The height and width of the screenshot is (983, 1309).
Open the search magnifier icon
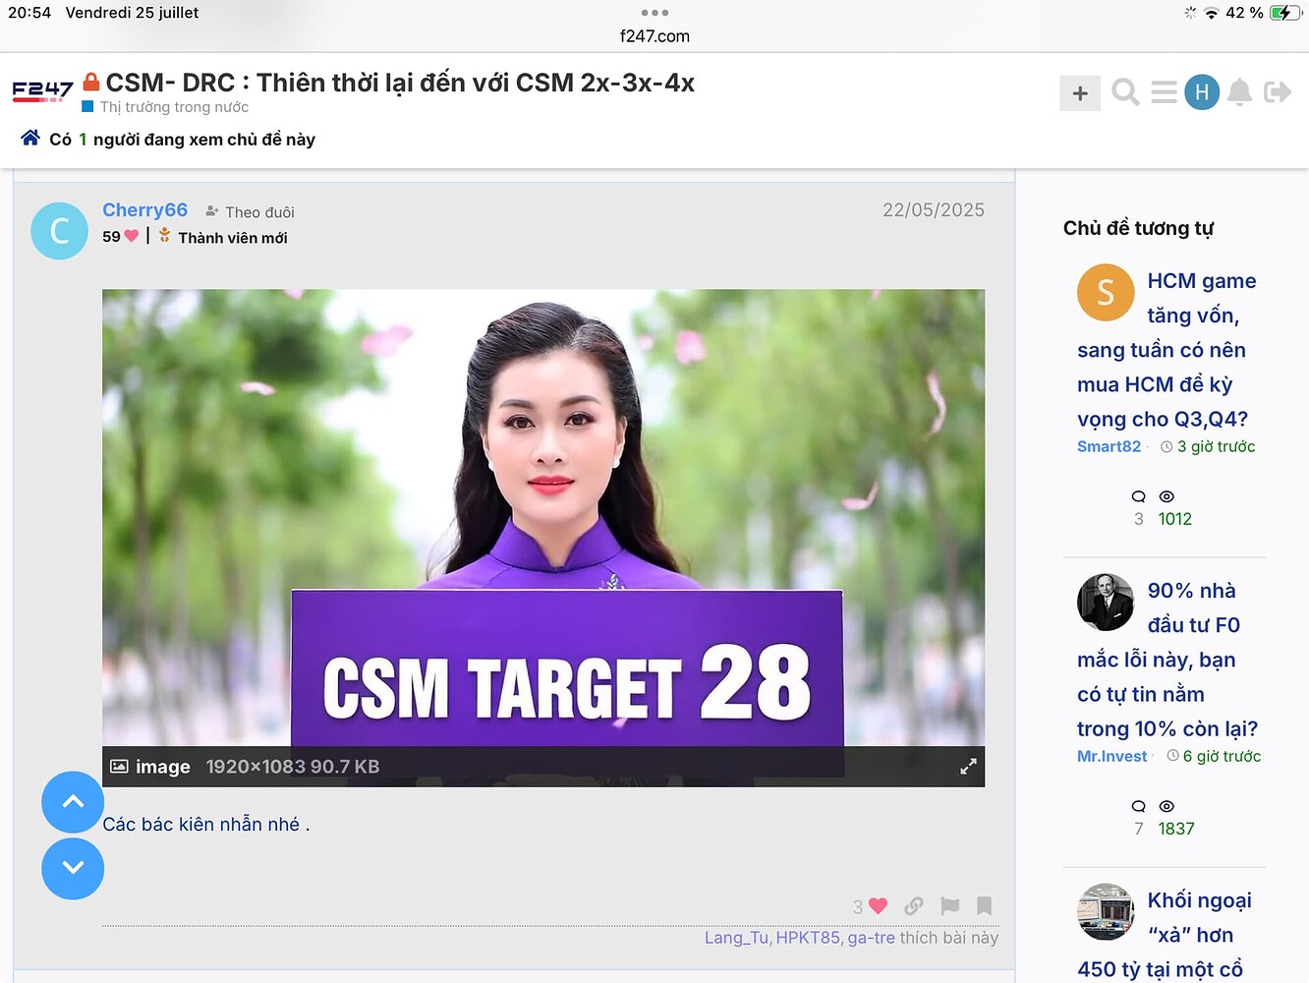click(x=1125, y=92)
